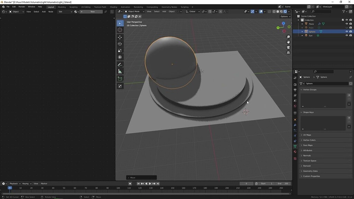
Task: Select the Rotate tool
Action: pos(120,44)
